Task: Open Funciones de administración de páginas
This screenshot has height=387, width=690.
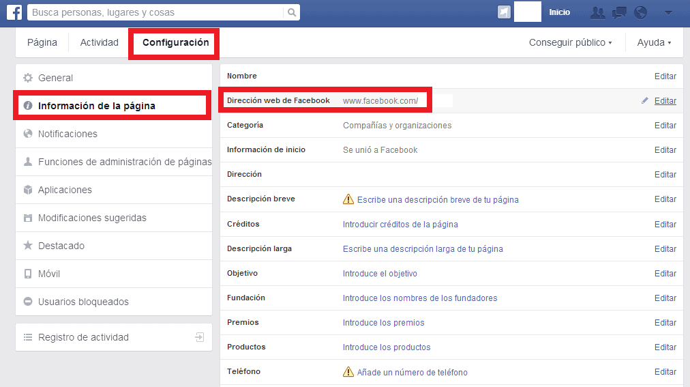Action: tap(114, 162)
